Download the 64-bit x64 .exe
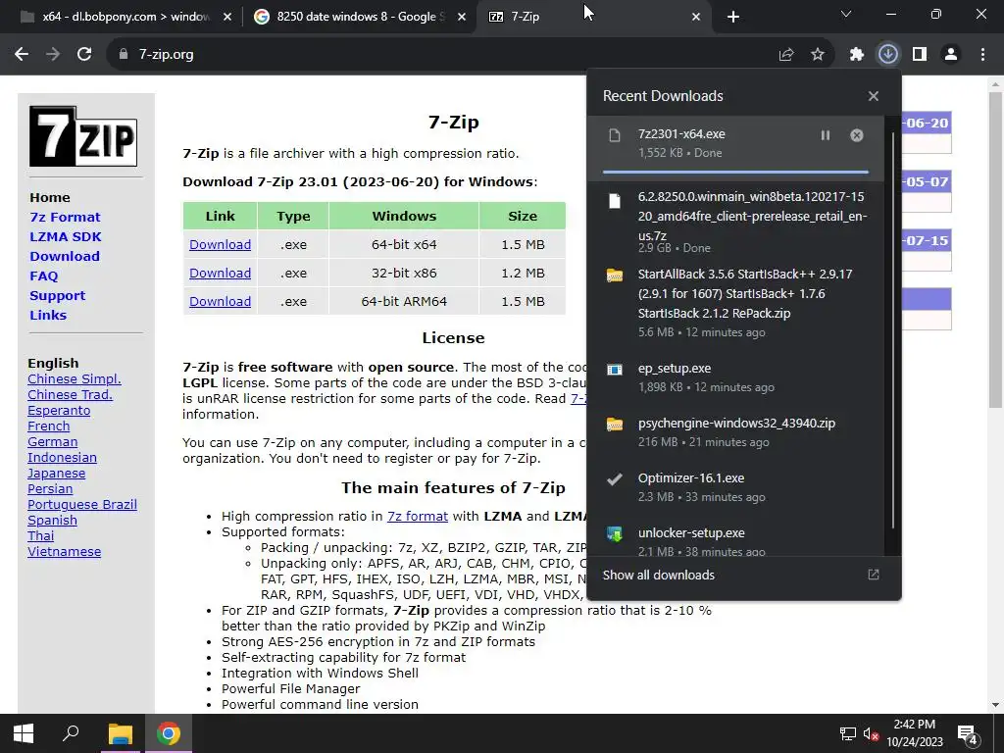Viewport: 1004px width, 753px height. [220, 244]
